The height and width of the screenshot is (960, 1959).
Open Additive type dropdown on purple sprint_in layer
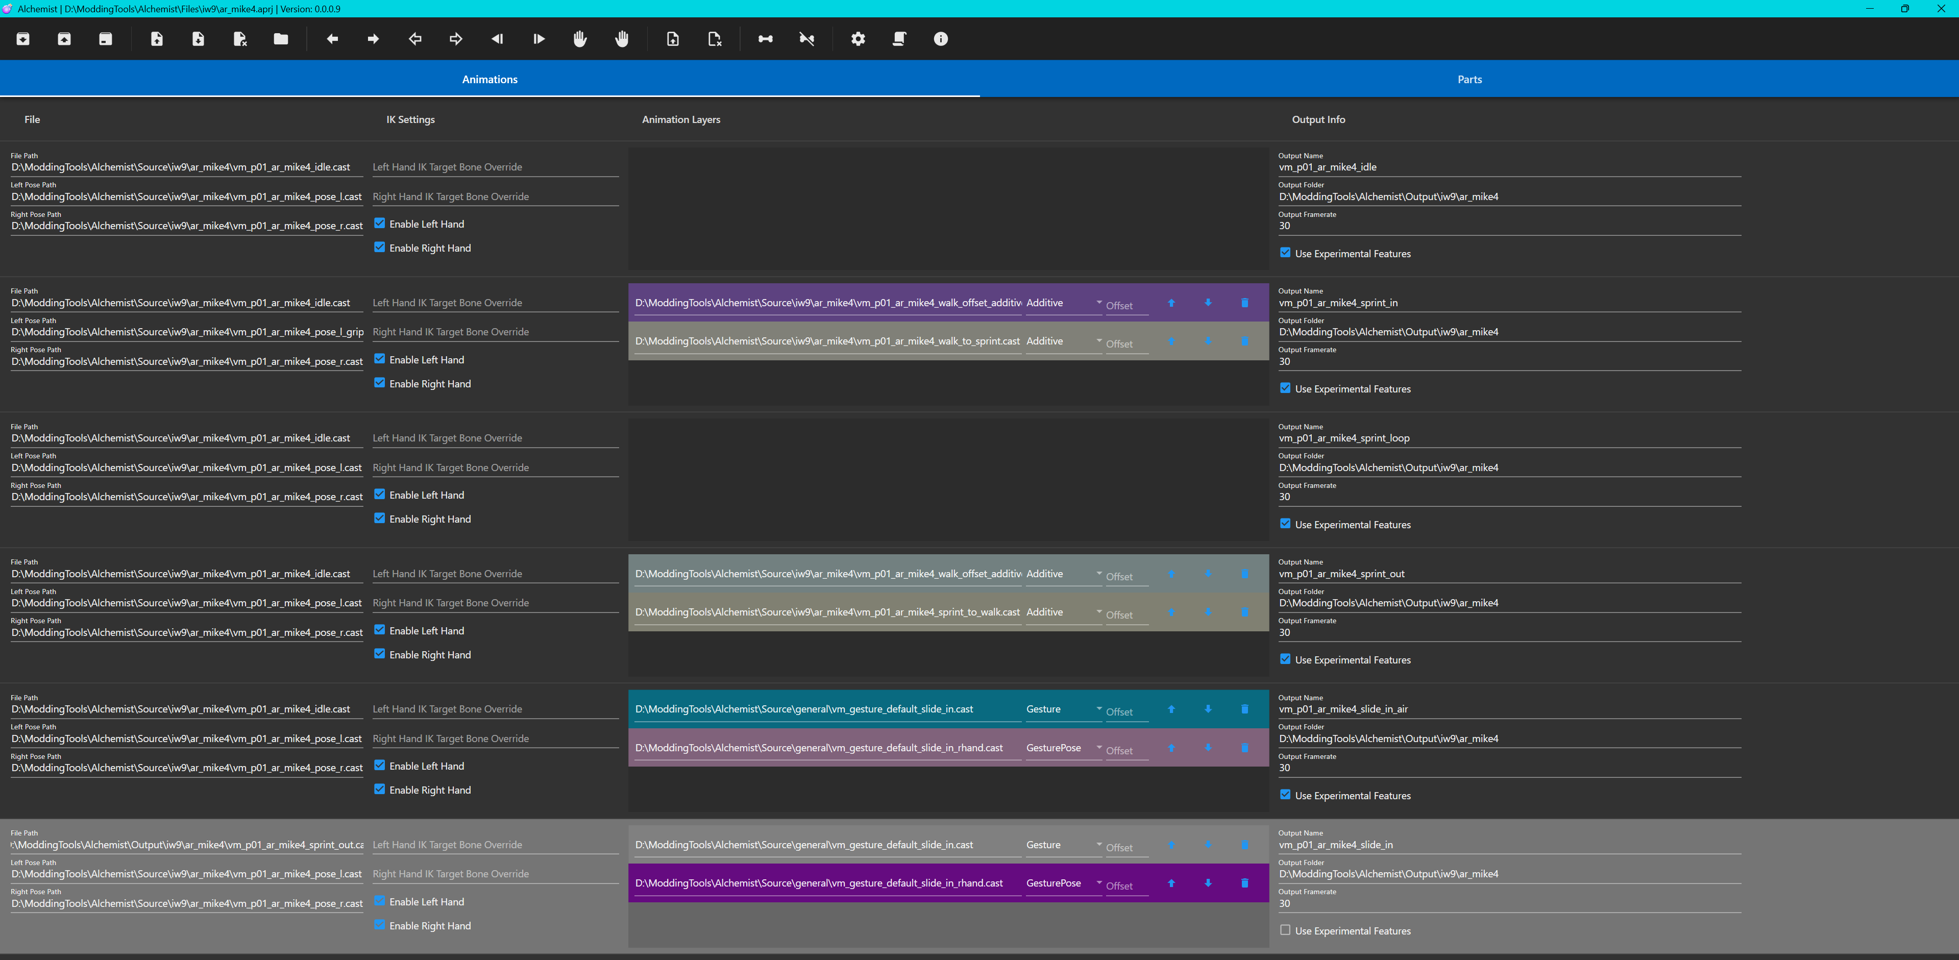click(1064, 303)
